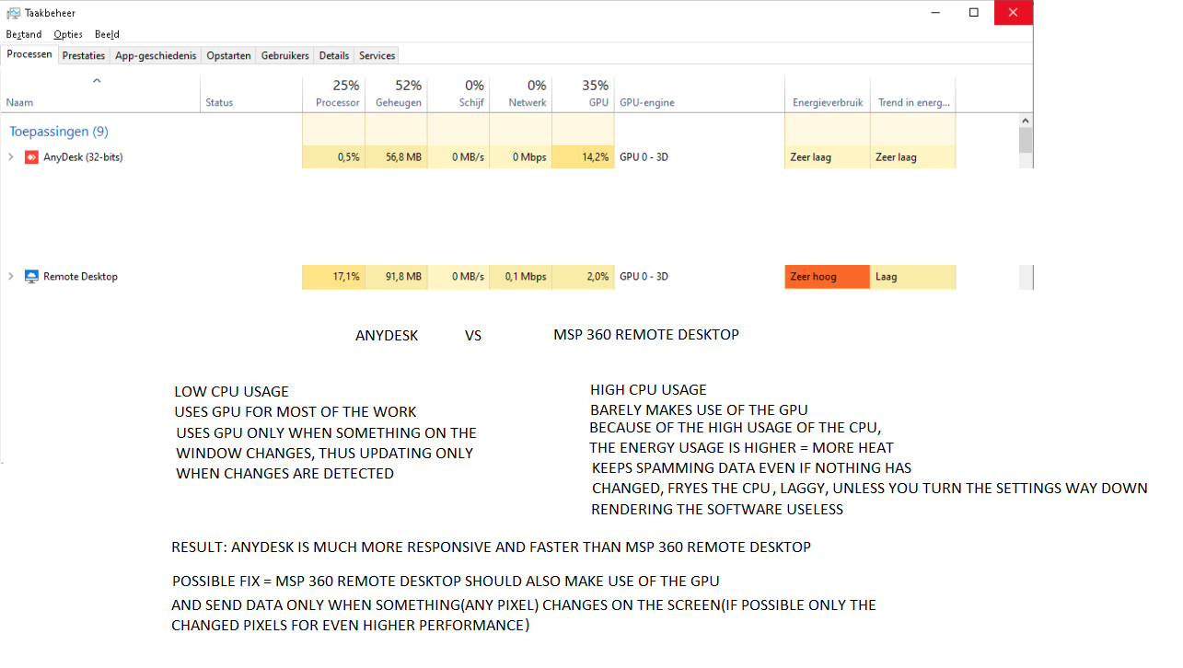This screenshot has width=1183, height=668.
Task: Maximize the Taakbeheer window
Action: coord(974,13)
